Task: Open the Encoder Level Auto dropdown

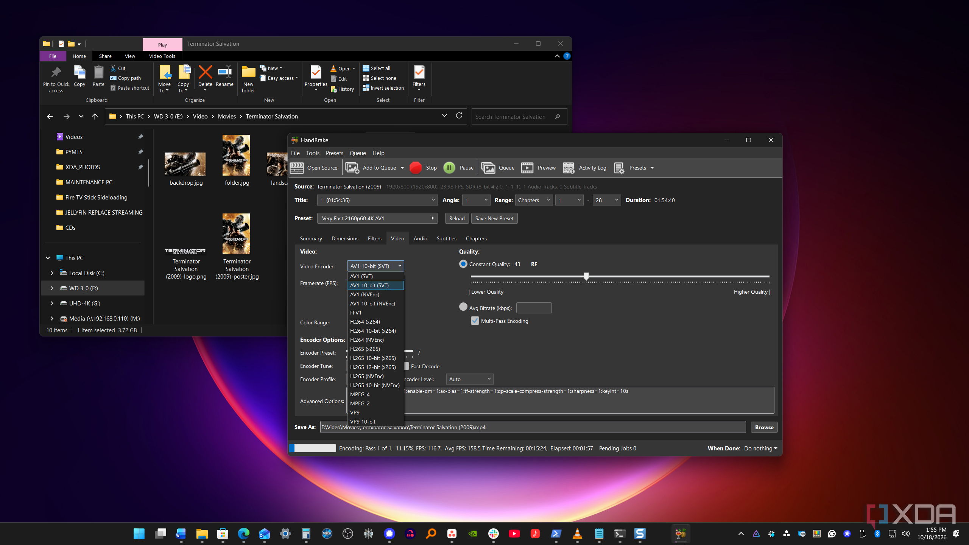Action: [469, 379]
